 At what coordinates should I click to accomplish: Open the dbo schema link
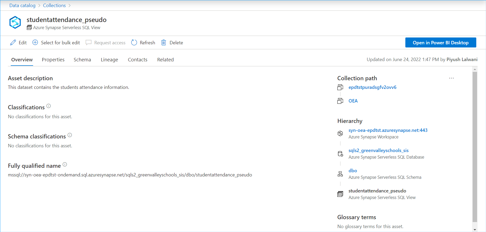(353, 171)
